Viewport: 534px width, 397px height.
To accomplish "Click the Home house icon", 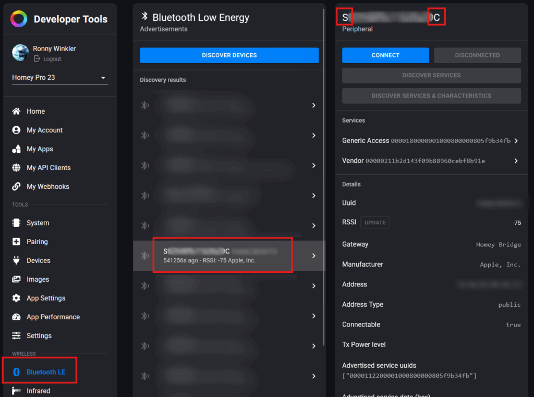I will point(16,111).
